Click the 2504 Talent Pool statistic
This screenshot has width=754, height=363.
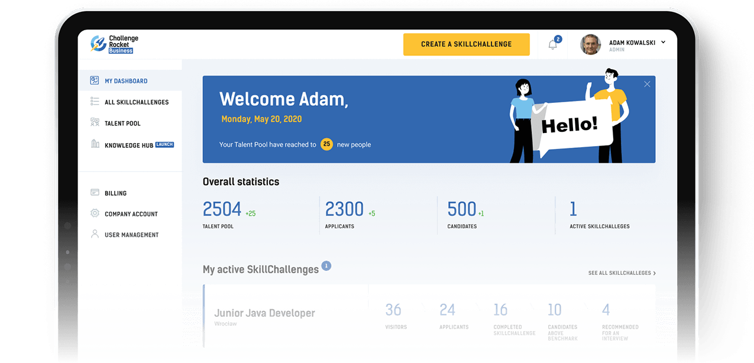[222, 209]
